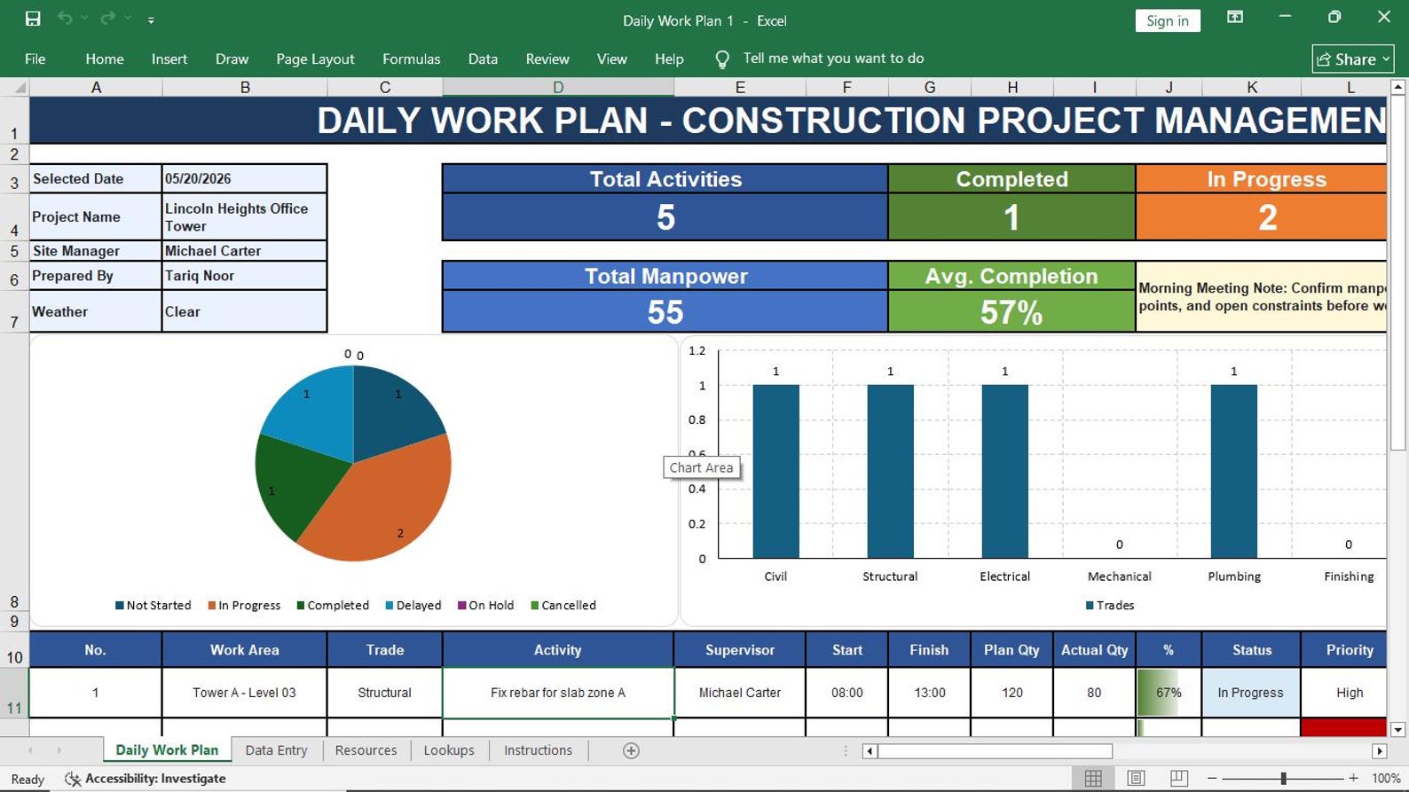Screen dimensions: 1409x792
Task: Open the undo history dropdown arrow
Action: (x=84, y=19)
